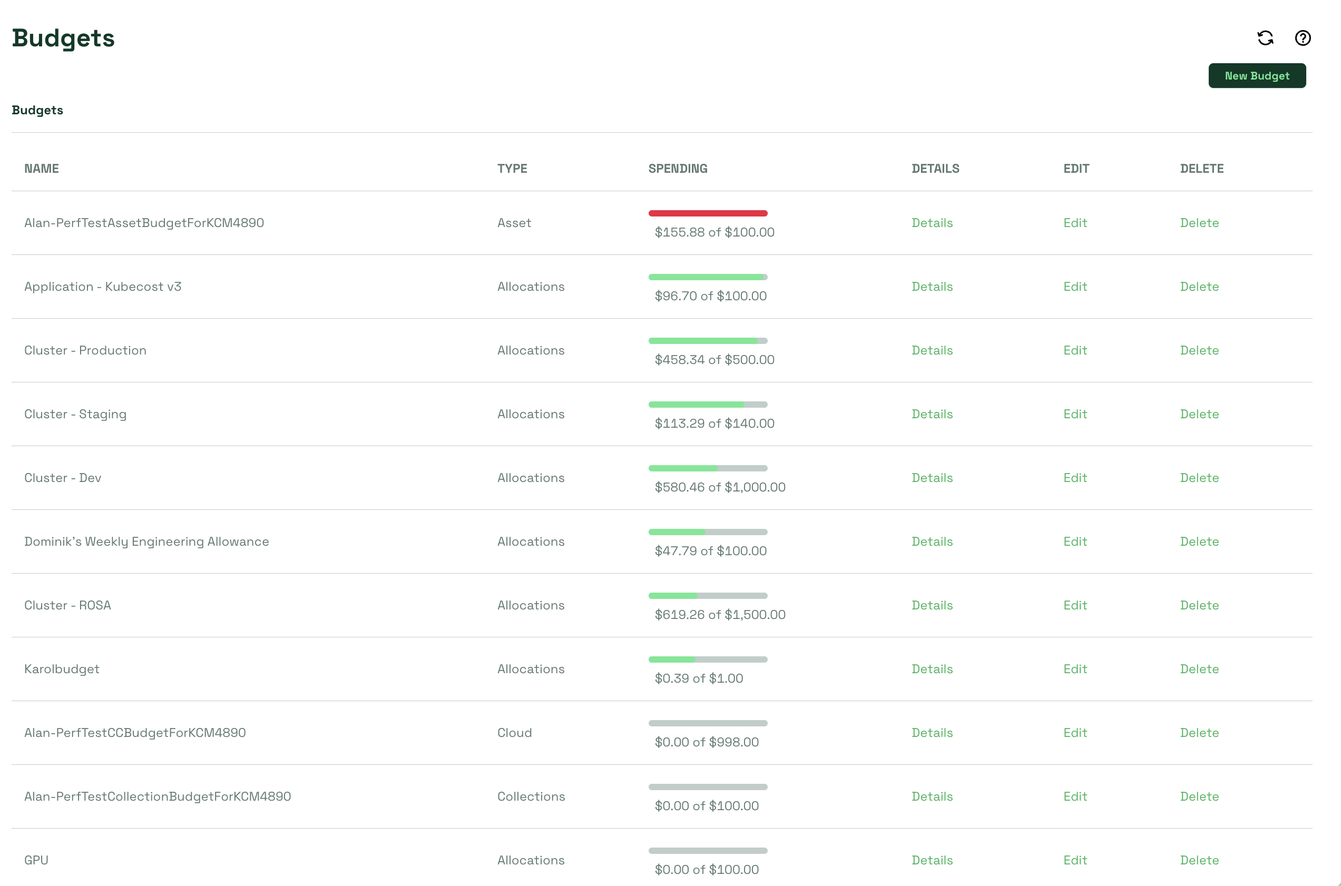Screen dimensions: 1341x886
Task: Click Cluster - Dev spending progress bar
Action: [x=708, y=468]
